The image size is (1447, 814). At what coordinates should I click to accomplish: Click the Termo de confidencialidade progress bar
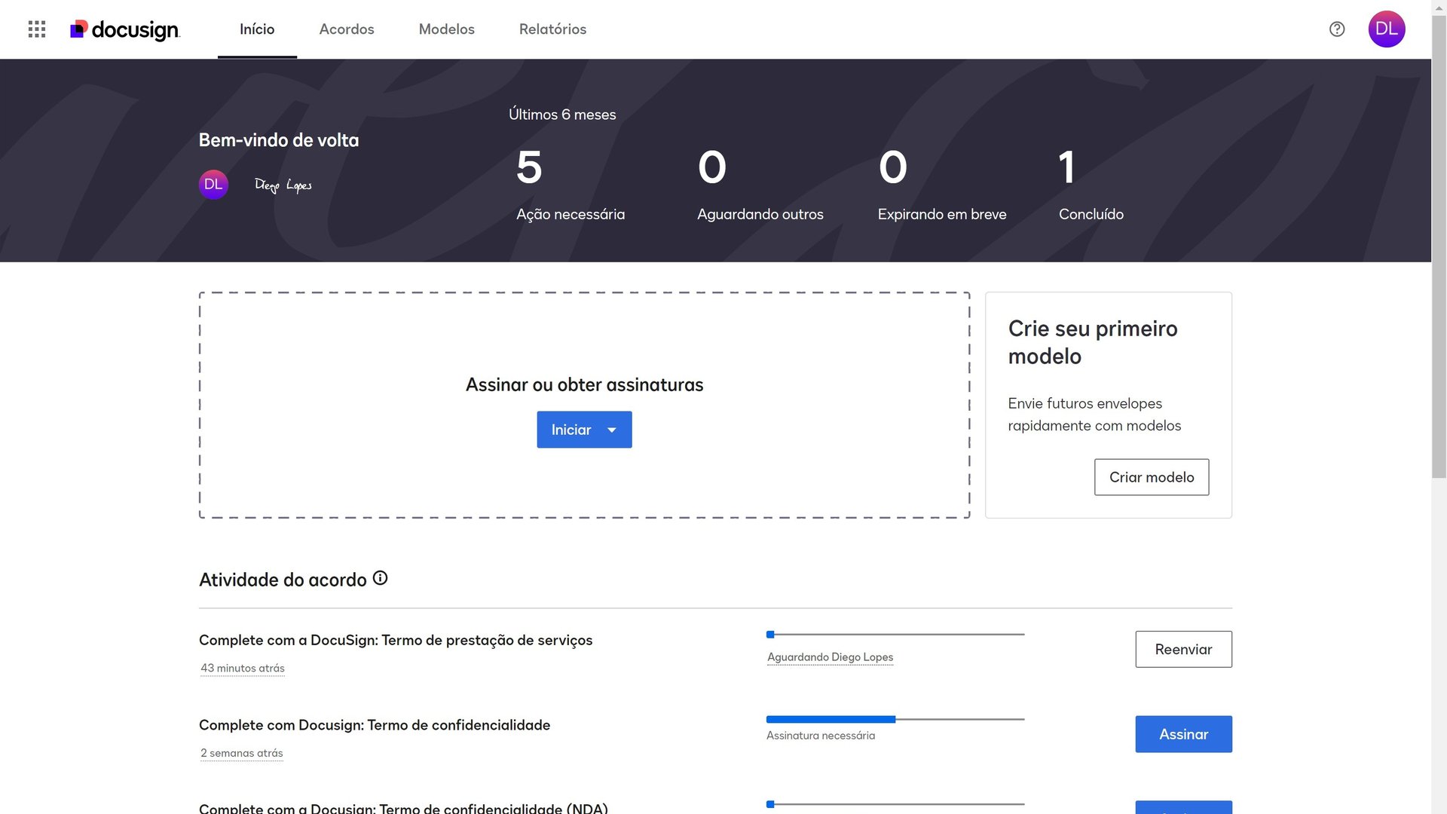[x=895, y=720]
